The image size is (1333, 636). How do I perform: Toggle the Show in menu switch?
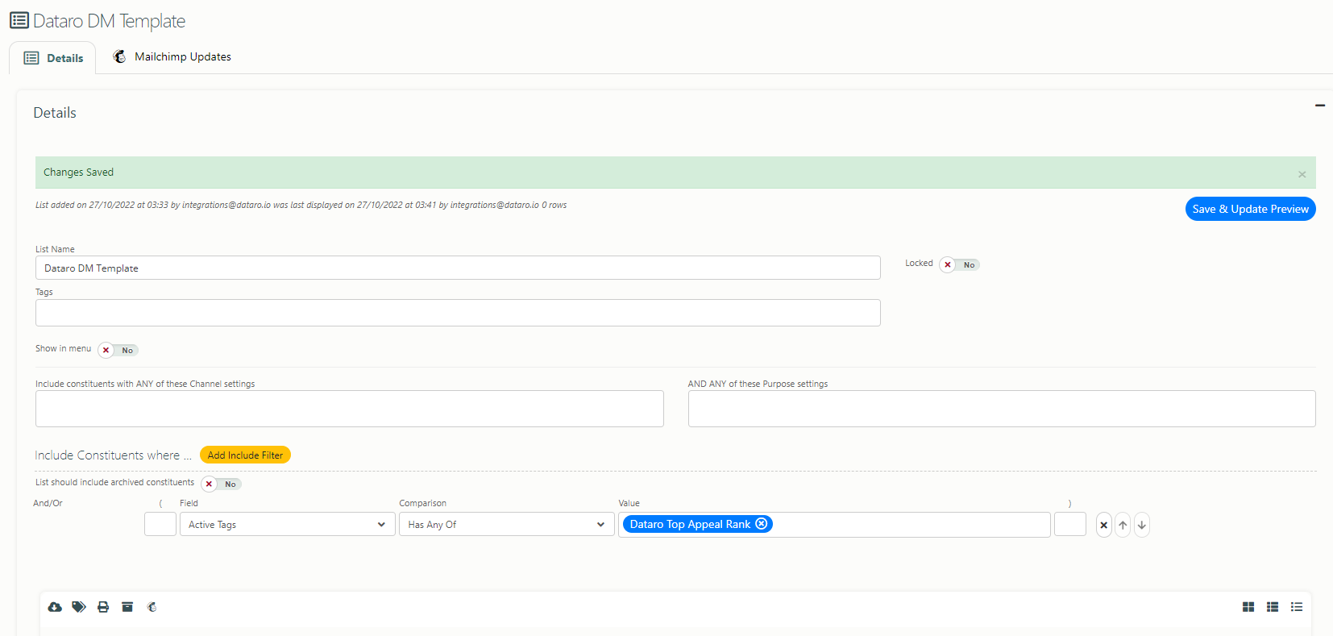pos(118,350)
